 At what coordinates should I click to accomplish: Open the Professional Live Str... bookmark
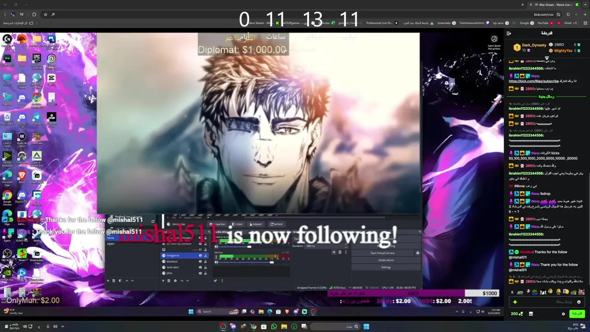[382, 23]
